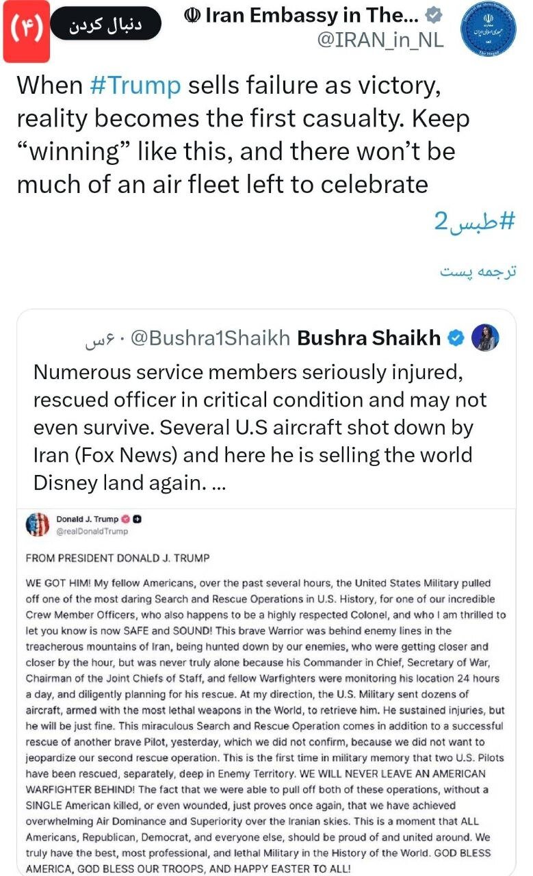The width and height of the screenshot is (533, 876).
Task: Click the black plus badge after Trump's name
Action: 136,519
